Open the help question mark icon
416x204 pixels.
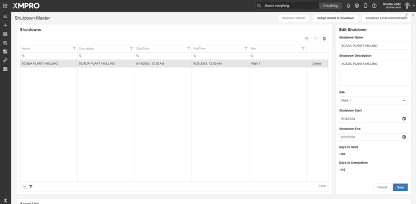point(374,5)
